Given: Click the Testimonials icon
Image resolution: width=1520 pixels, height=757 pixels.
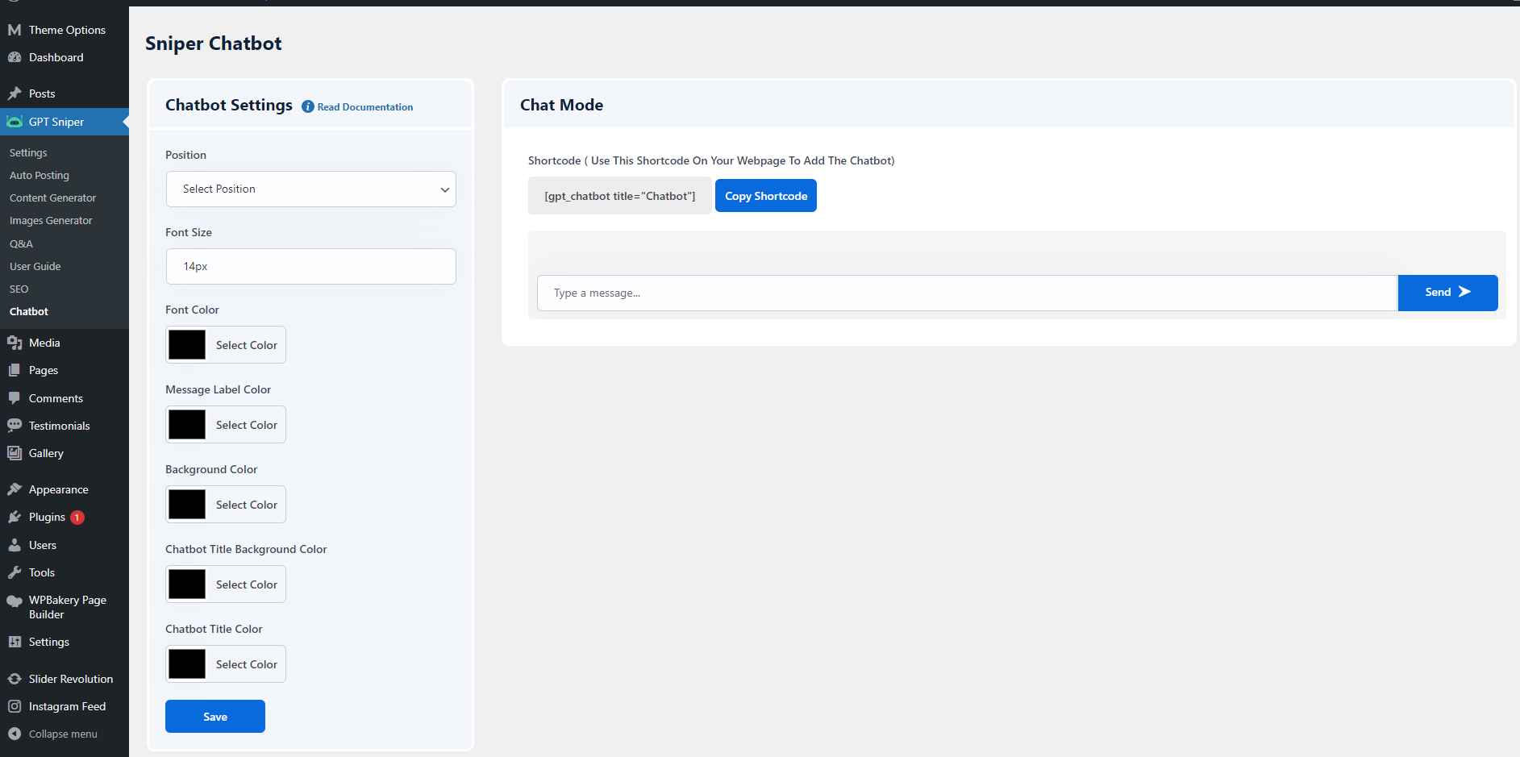Looking at the screenshot, I should click(x=15, y=426).
